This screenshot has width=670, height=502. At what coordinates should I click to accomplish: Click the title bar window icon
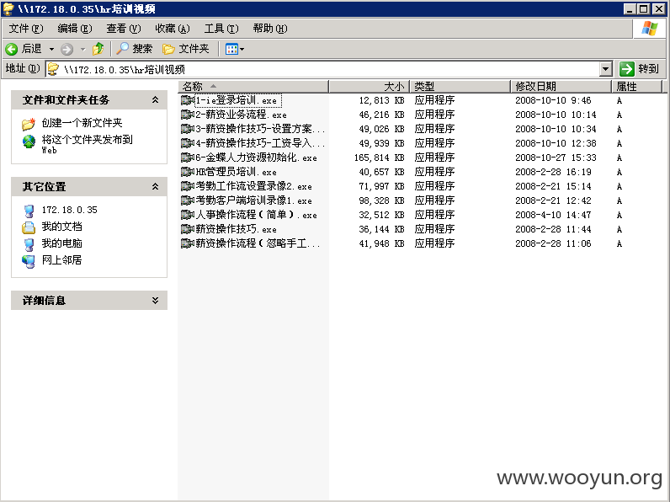tap(8, 8)
